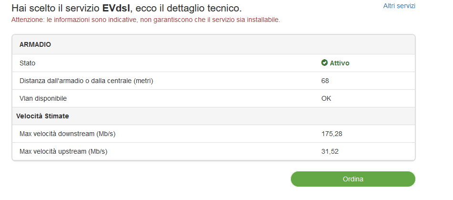Click the green Attivo checkmark icon

324,63
